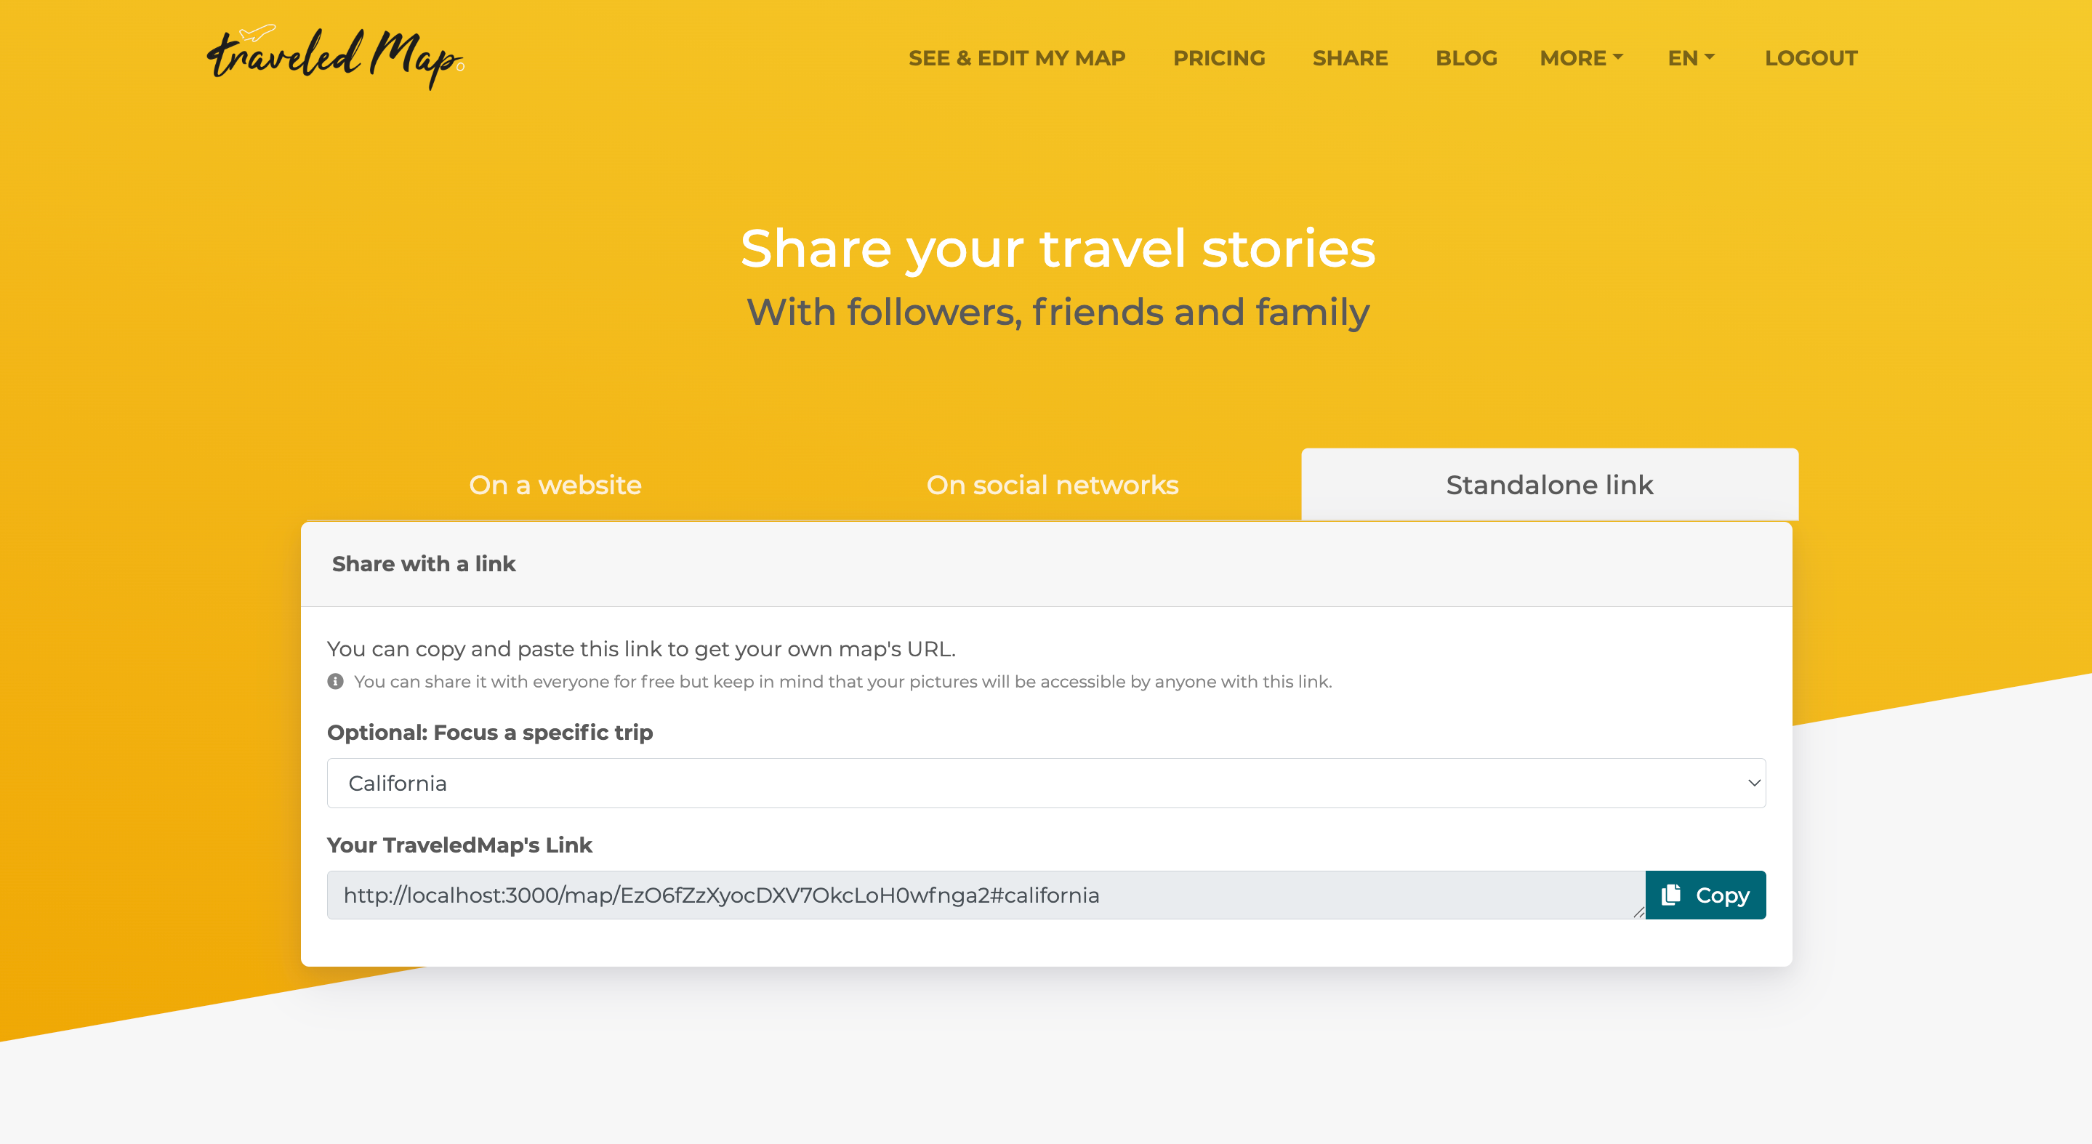This screenshot has height=1144, width=2092.
Task: Copy the map link with Copy button
Action: click(x=1705, y=895)
